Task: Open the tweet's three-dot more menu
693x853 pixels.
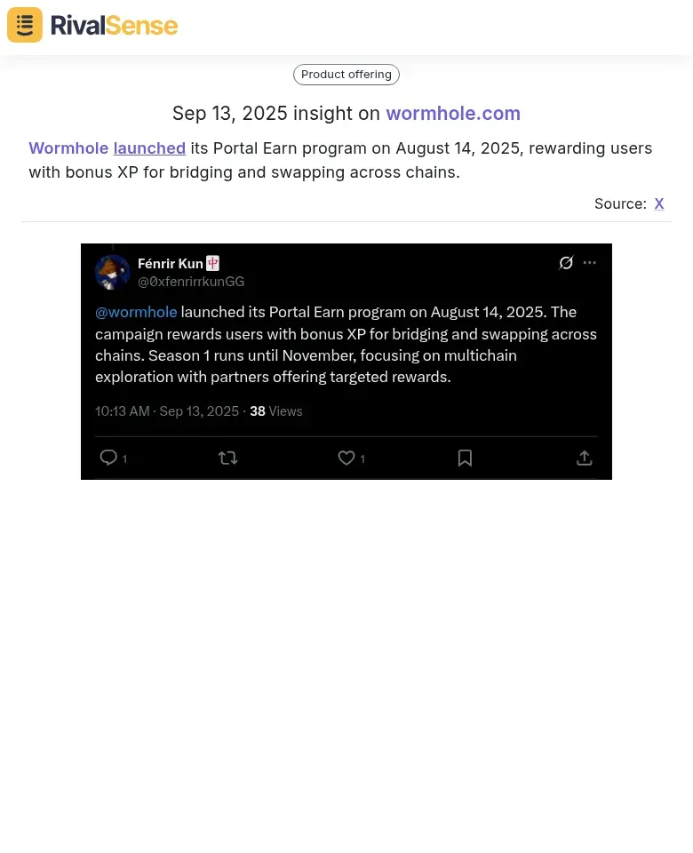Action: point(590,263)
